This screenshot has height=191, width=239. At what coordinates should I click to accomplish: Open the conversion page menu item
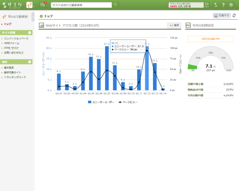point(16,38)
